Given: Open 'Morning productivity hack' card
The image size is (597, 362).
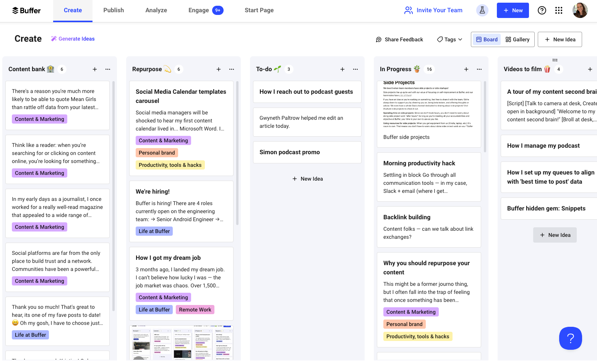Looking at the screenshot, I should click(429, 177).
